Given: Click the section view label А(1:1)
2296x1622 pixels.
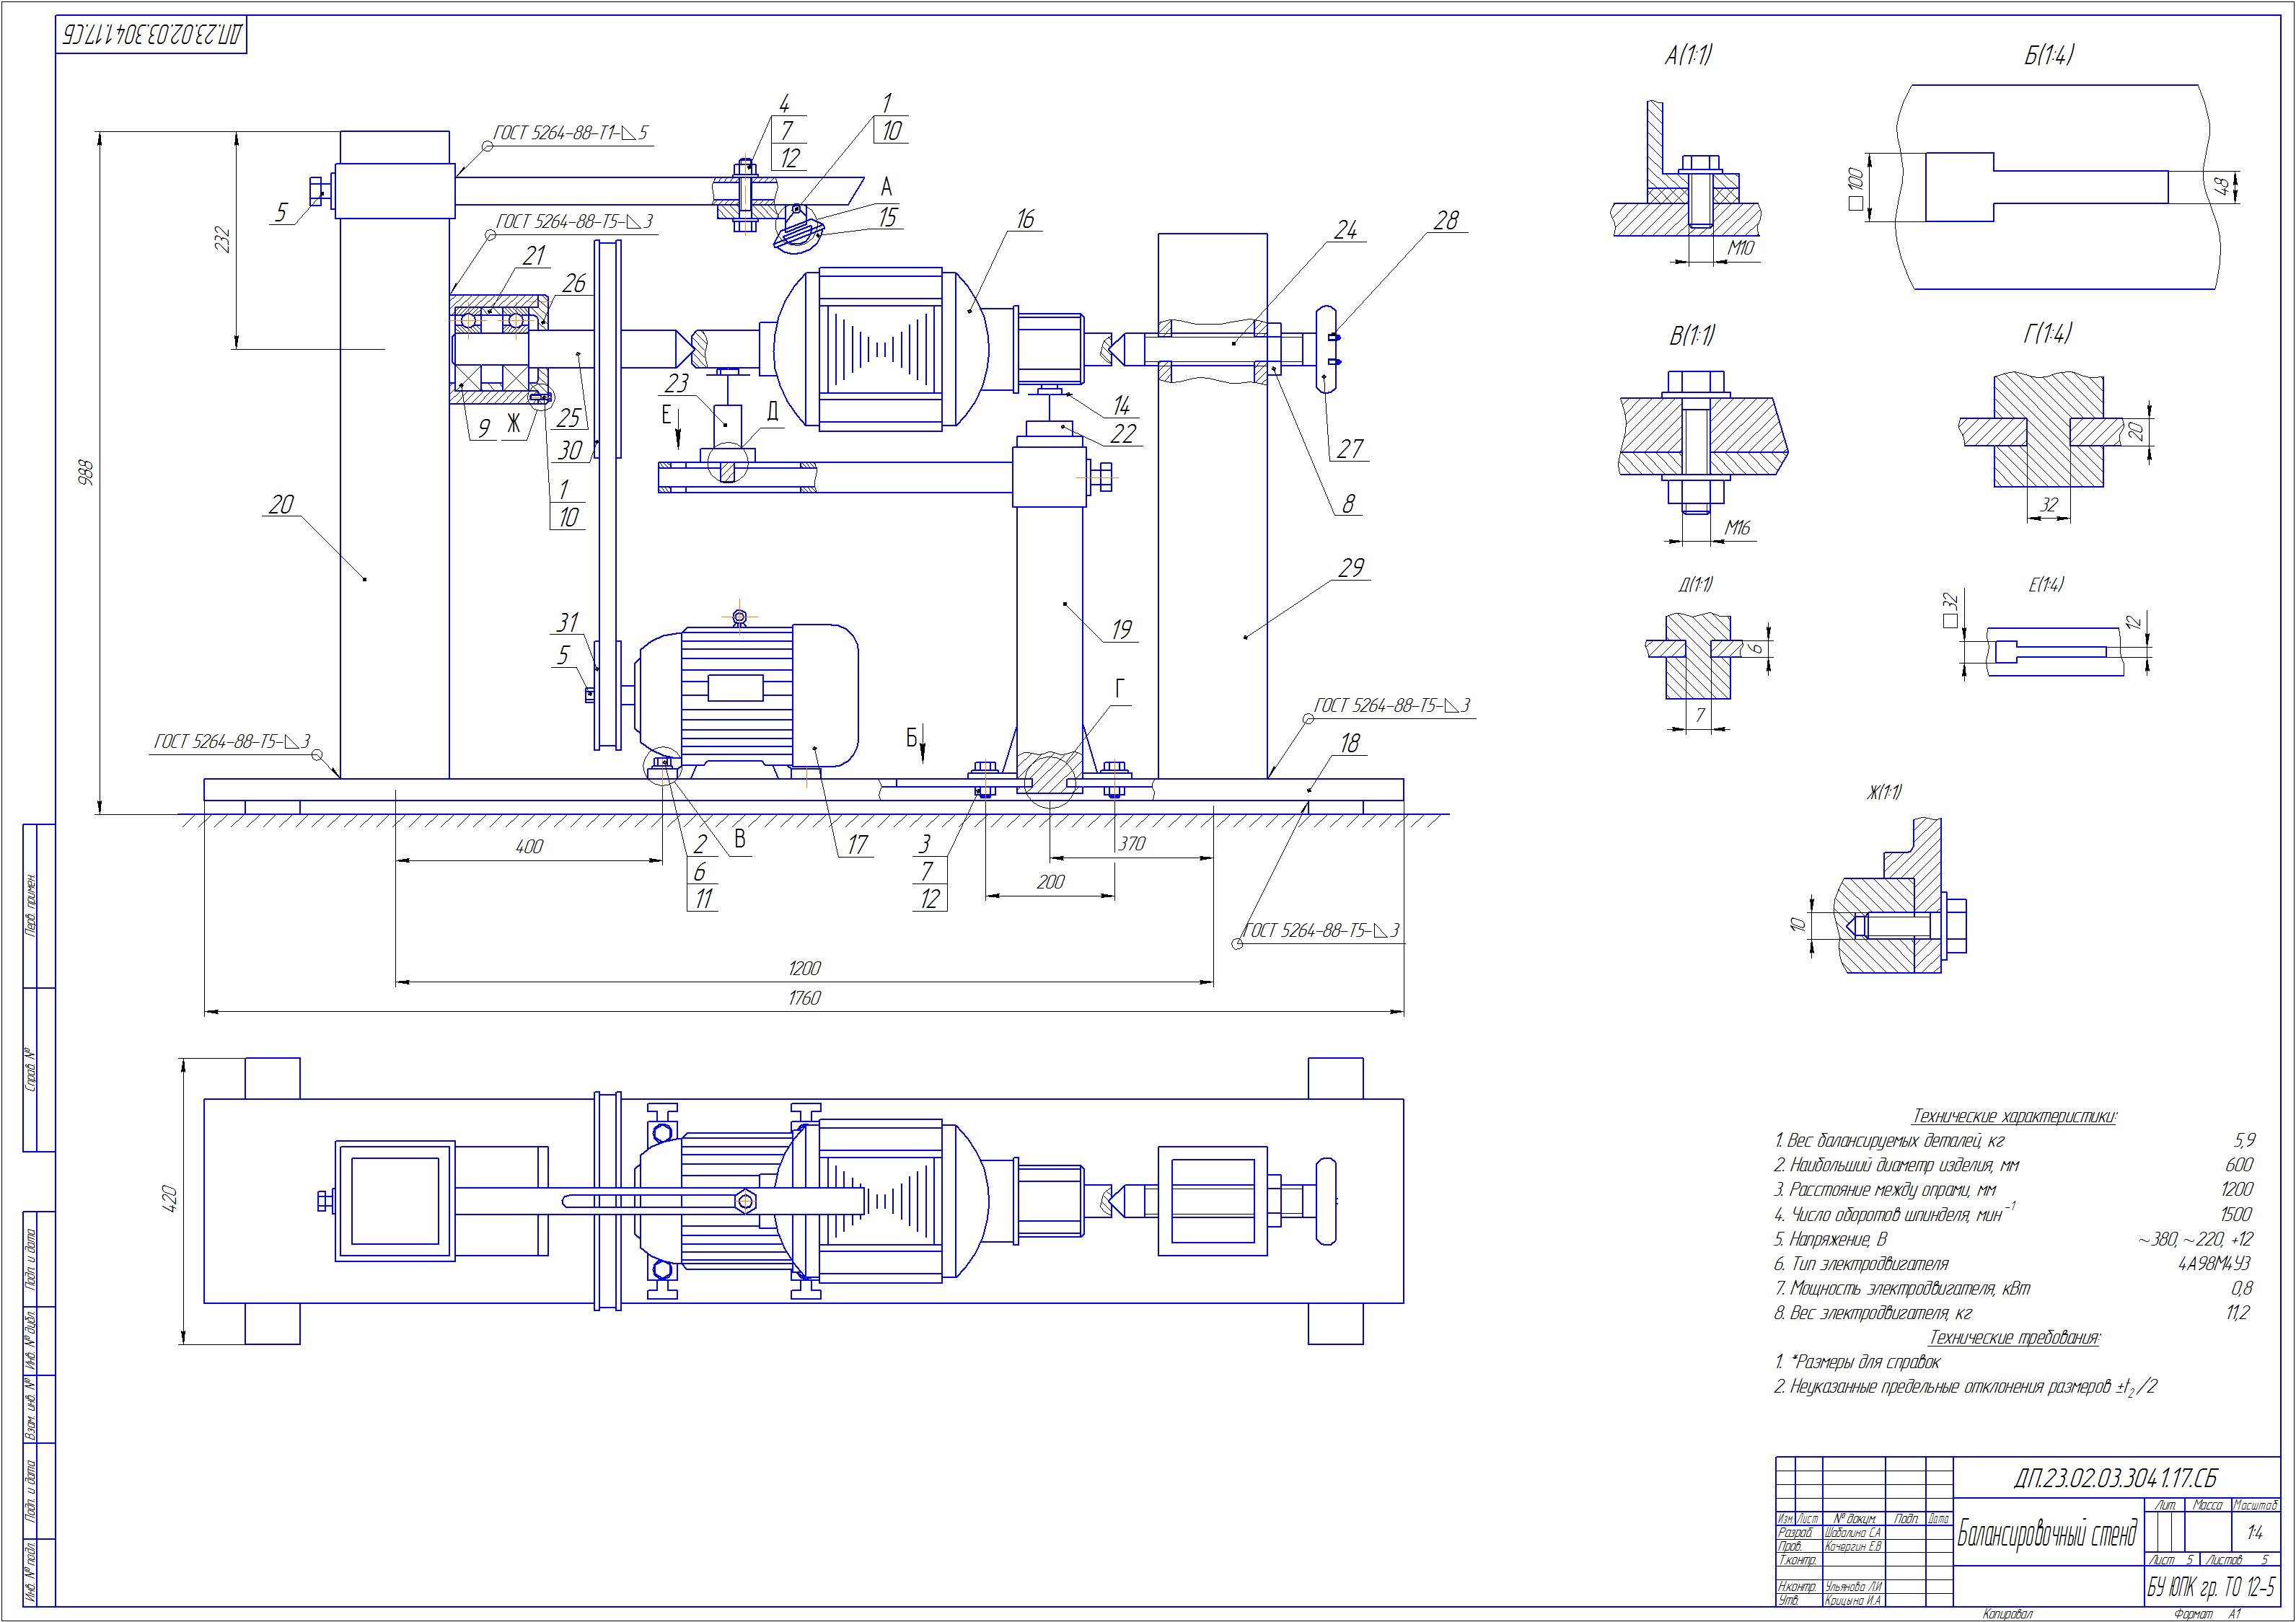Looking at the screenshot, I should [1687, 58].
